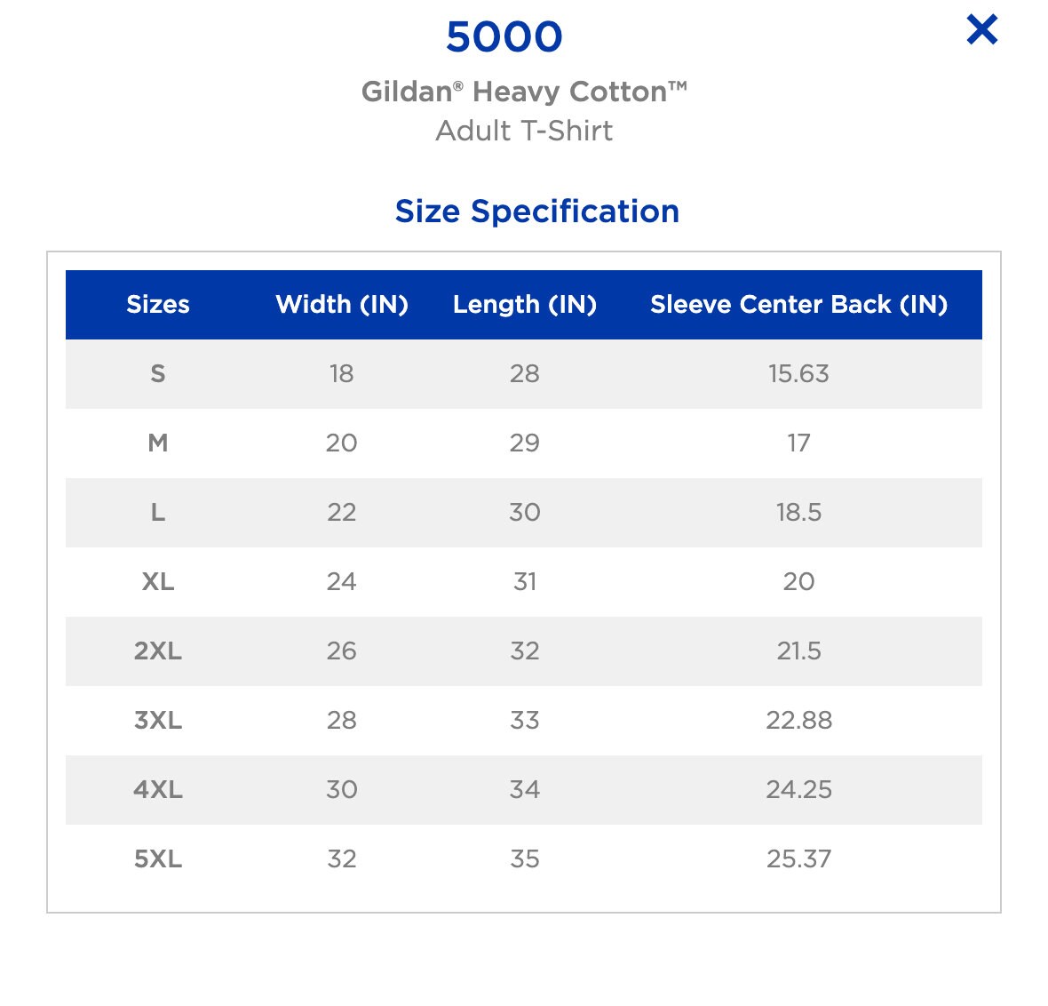Click the Adult T-Shirt subtitle text
This screenshot has width=1048, height=1006.
524,132
